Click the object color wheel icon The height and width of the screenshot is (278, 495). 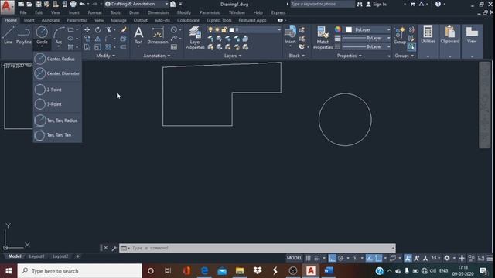click(338, 29)
